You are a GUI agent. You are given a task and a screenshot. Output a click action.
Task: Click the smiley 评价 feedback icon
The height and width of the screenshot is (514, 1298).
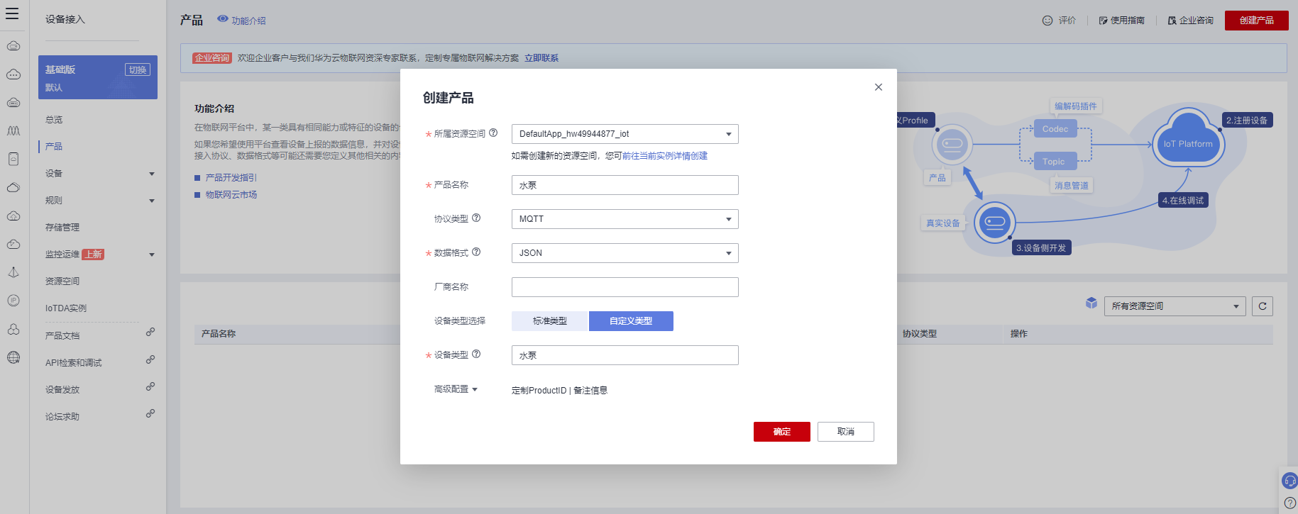tap(1047, 21)
